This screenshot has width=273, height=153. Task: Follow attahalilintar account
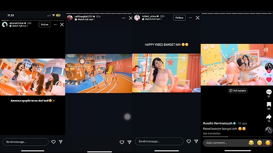tap(45, 25)
